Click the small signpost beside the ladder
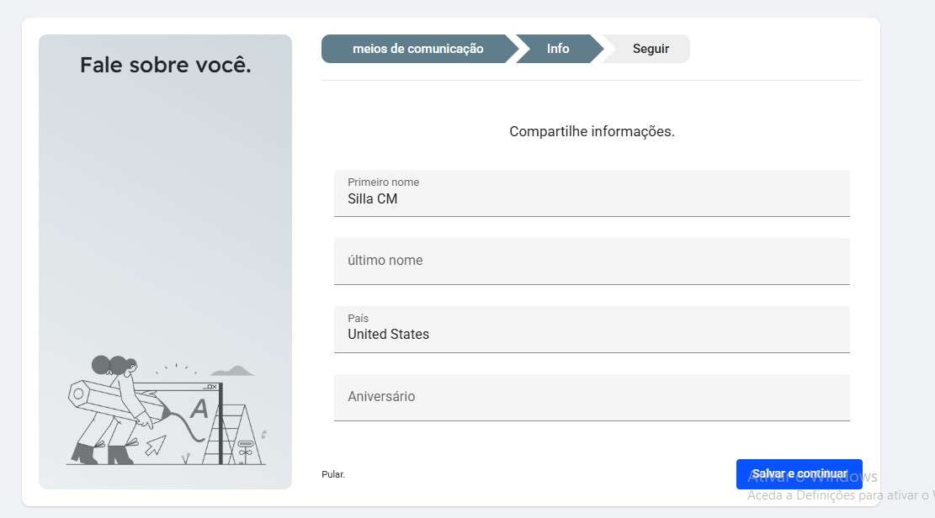 pos(245,447)
